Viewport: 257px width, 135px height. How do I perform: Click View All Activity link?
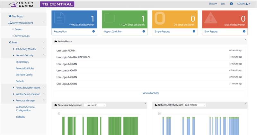pyautogui.click(x=151, y=93)
